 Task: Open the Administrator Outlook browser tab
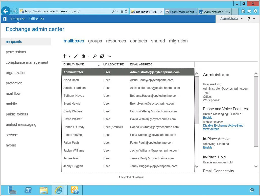pos(215,12)
